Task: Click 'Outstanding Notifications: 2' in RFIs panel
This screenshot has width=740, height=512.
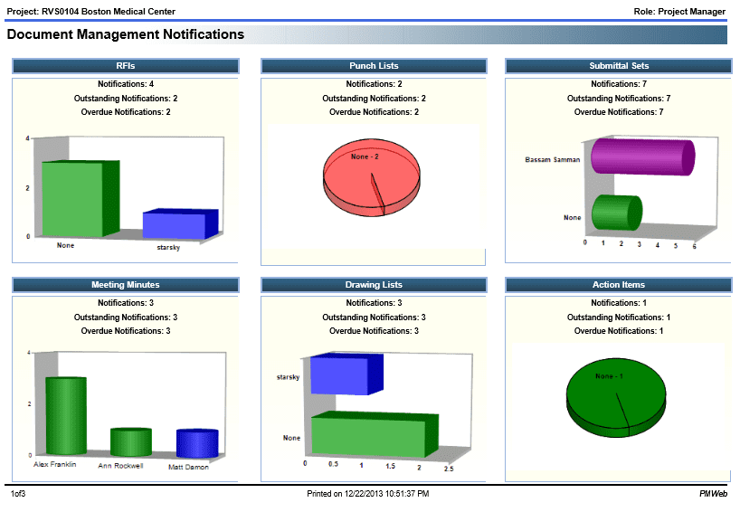Action: click(126, 99)
